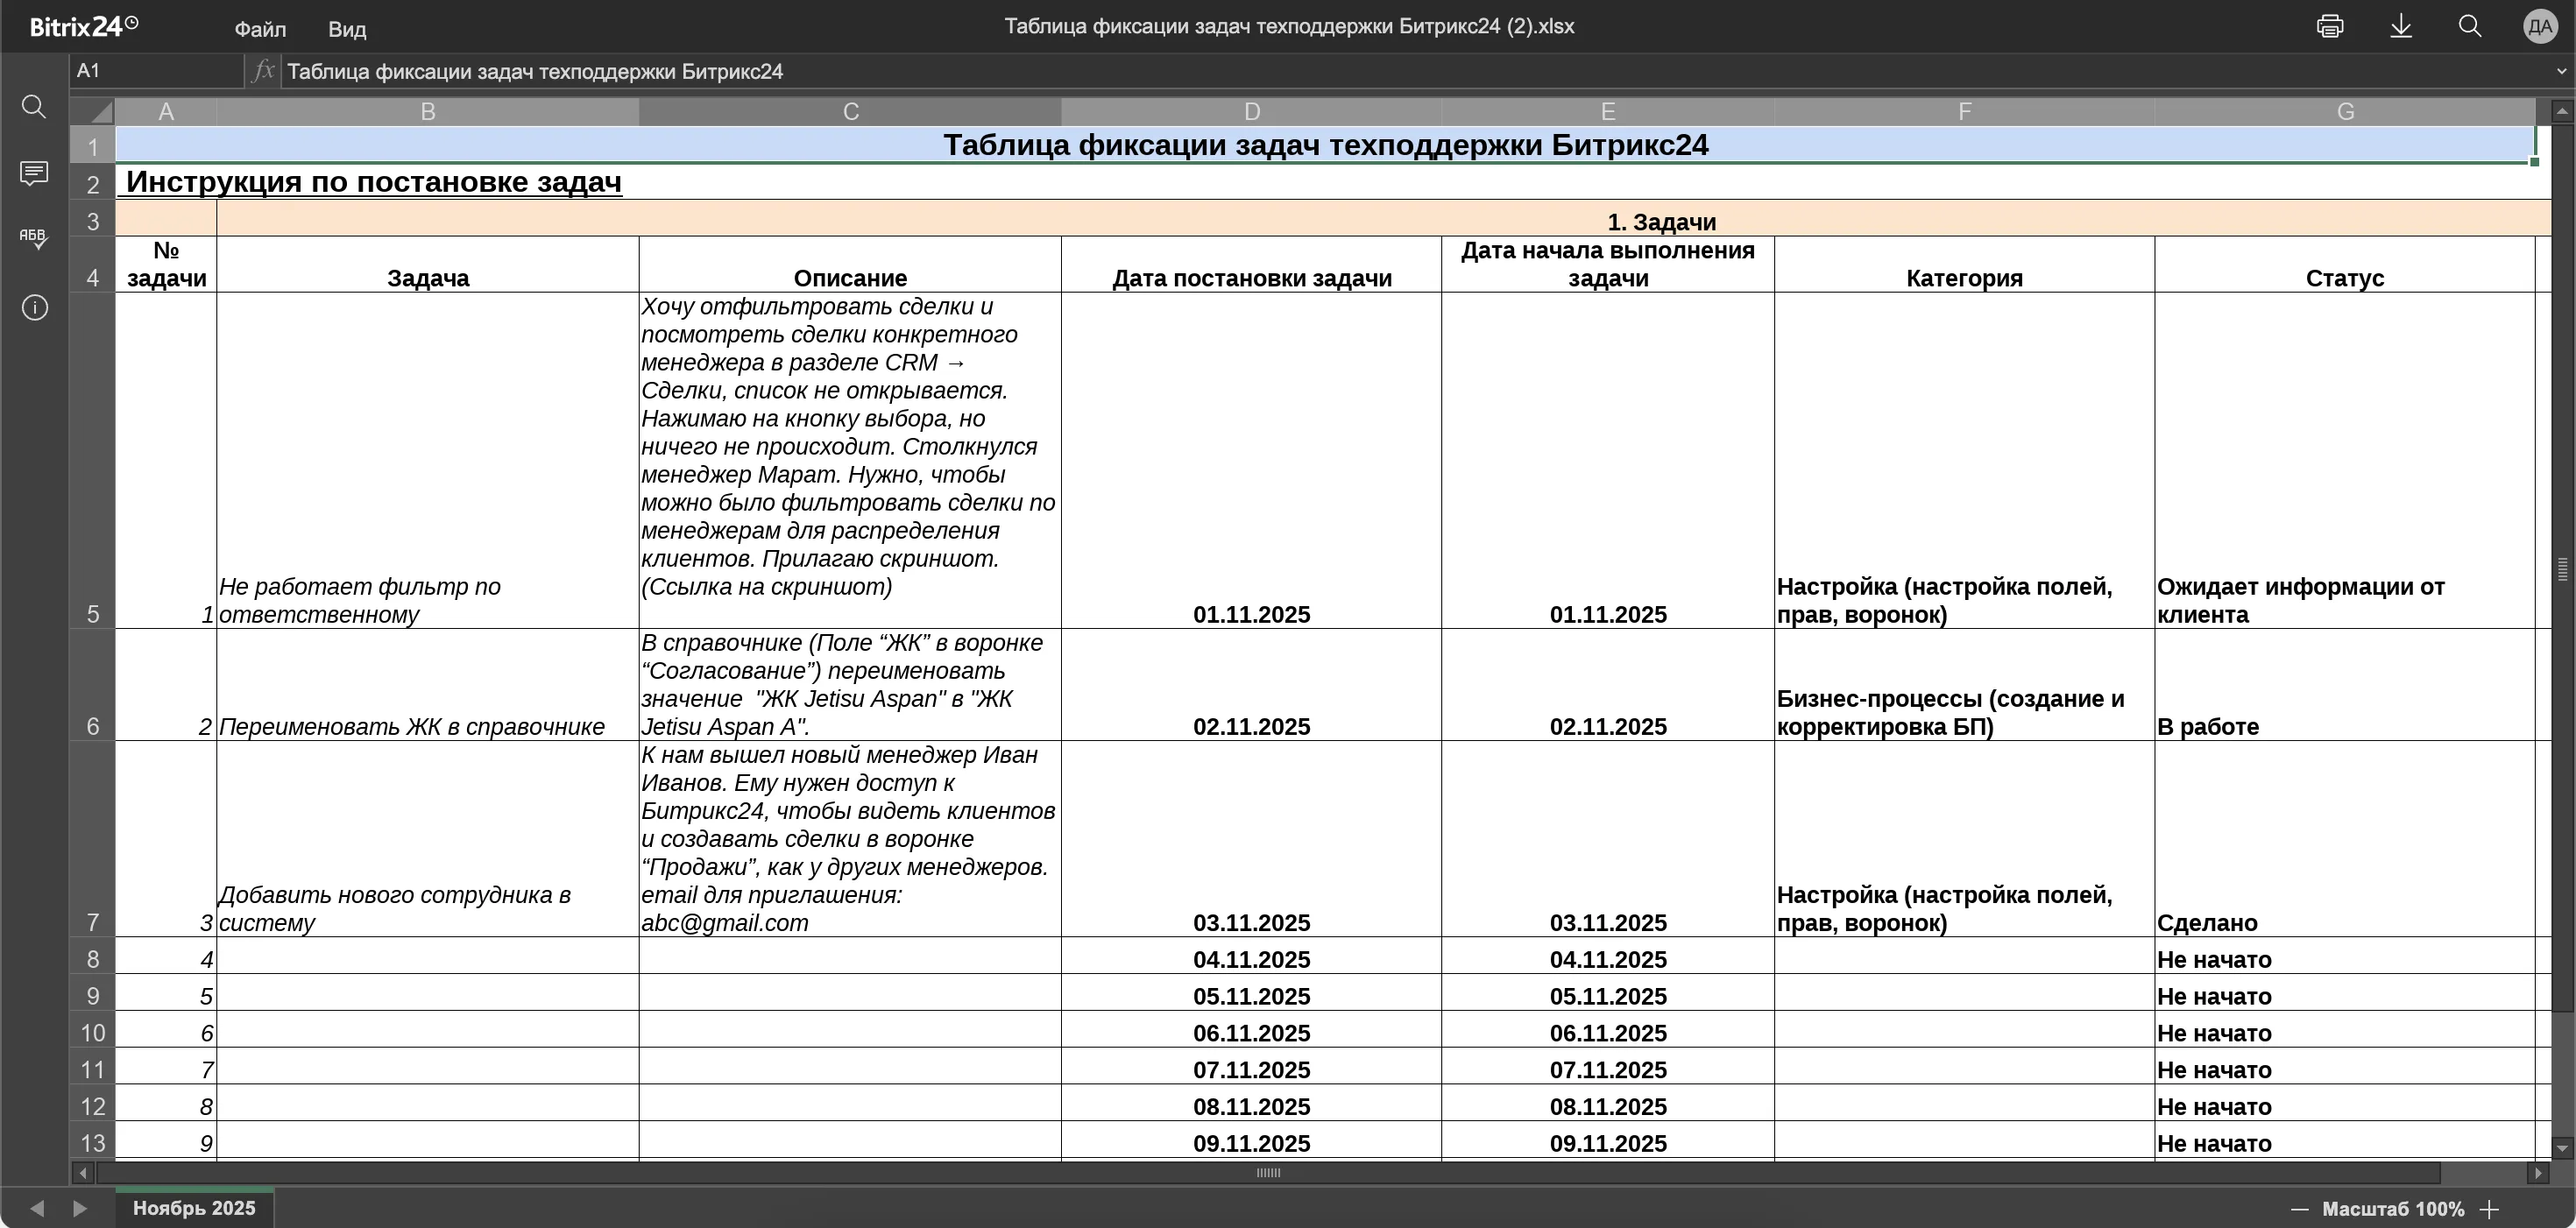2576x1228 pixels.
Task: Select column E header
Action: [1608, 112]
